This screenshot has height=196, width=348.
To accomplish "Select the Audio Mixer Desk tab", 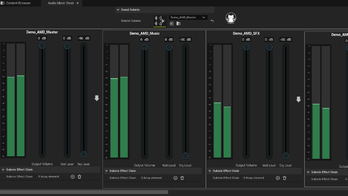I will 61,3.
